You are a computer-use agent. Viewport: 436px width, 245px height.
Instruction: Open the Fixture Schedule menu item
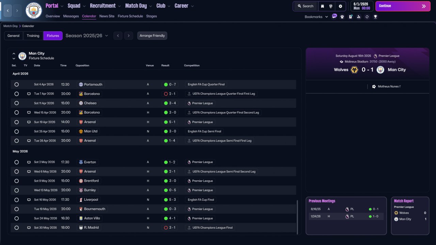(130, 16)
